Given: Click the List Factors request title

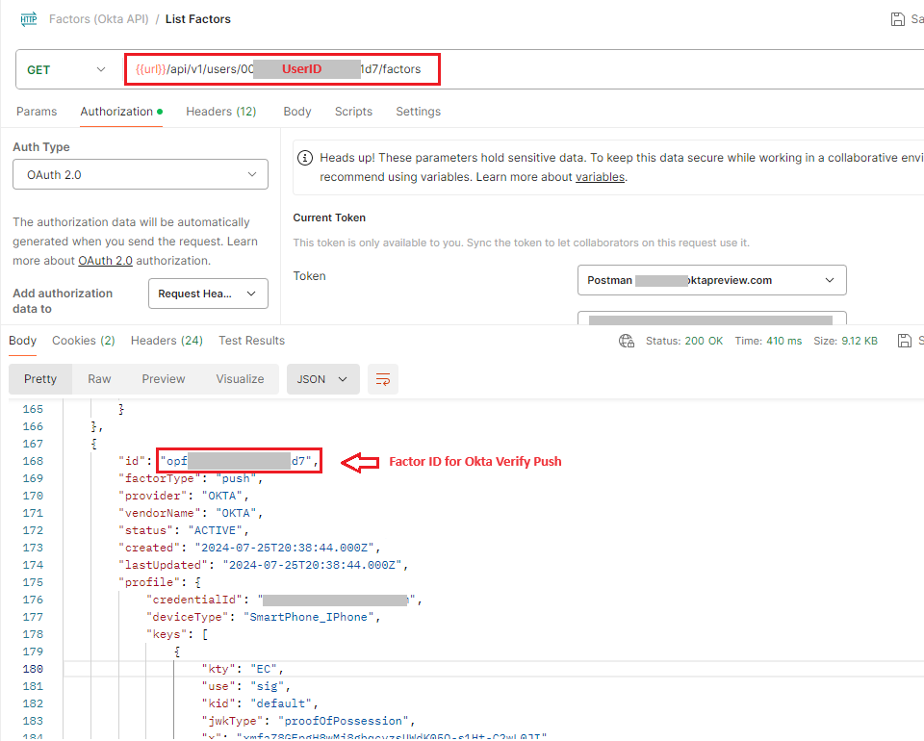Looking at the screenshot, I should (x=198, y=19).
